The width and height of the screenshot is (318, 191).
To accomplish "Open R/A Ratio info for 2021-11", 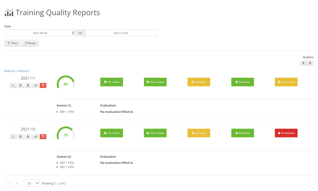I will 243,82.
